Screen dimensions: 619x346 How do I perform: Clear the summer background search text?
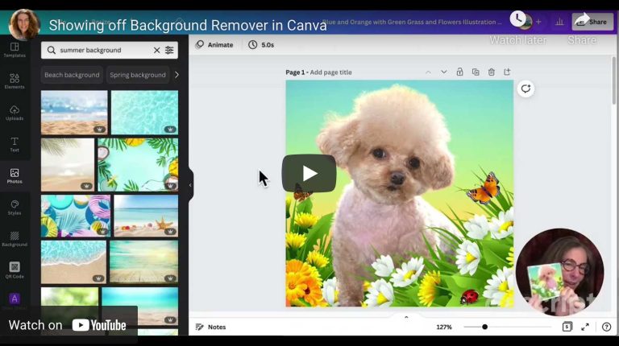(x=156, y=50)
